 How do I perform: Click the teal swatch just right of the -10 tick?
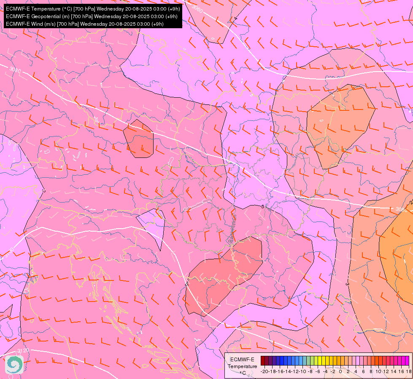click(x=305, y=360)
